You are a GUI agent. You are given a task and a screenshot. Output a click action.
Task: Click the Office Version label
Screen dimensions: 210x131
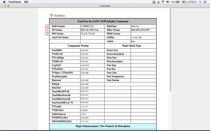click(113, 30)
